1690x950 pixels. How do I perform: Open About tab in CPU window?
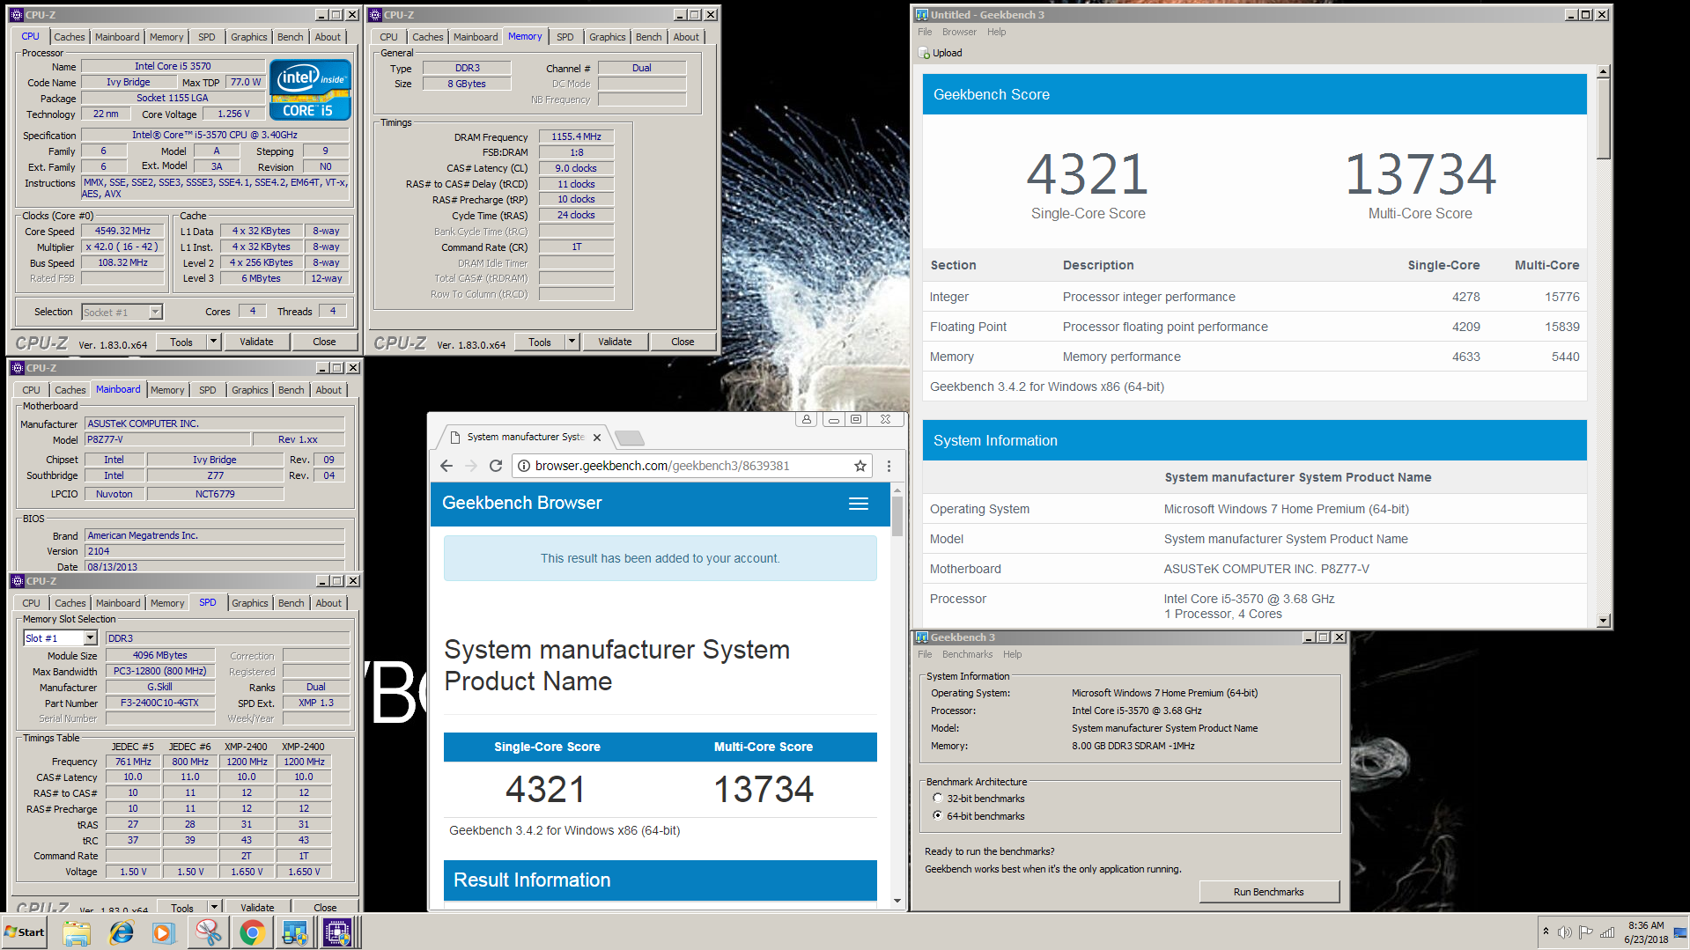pyautogui.click(x=328, y=37)
